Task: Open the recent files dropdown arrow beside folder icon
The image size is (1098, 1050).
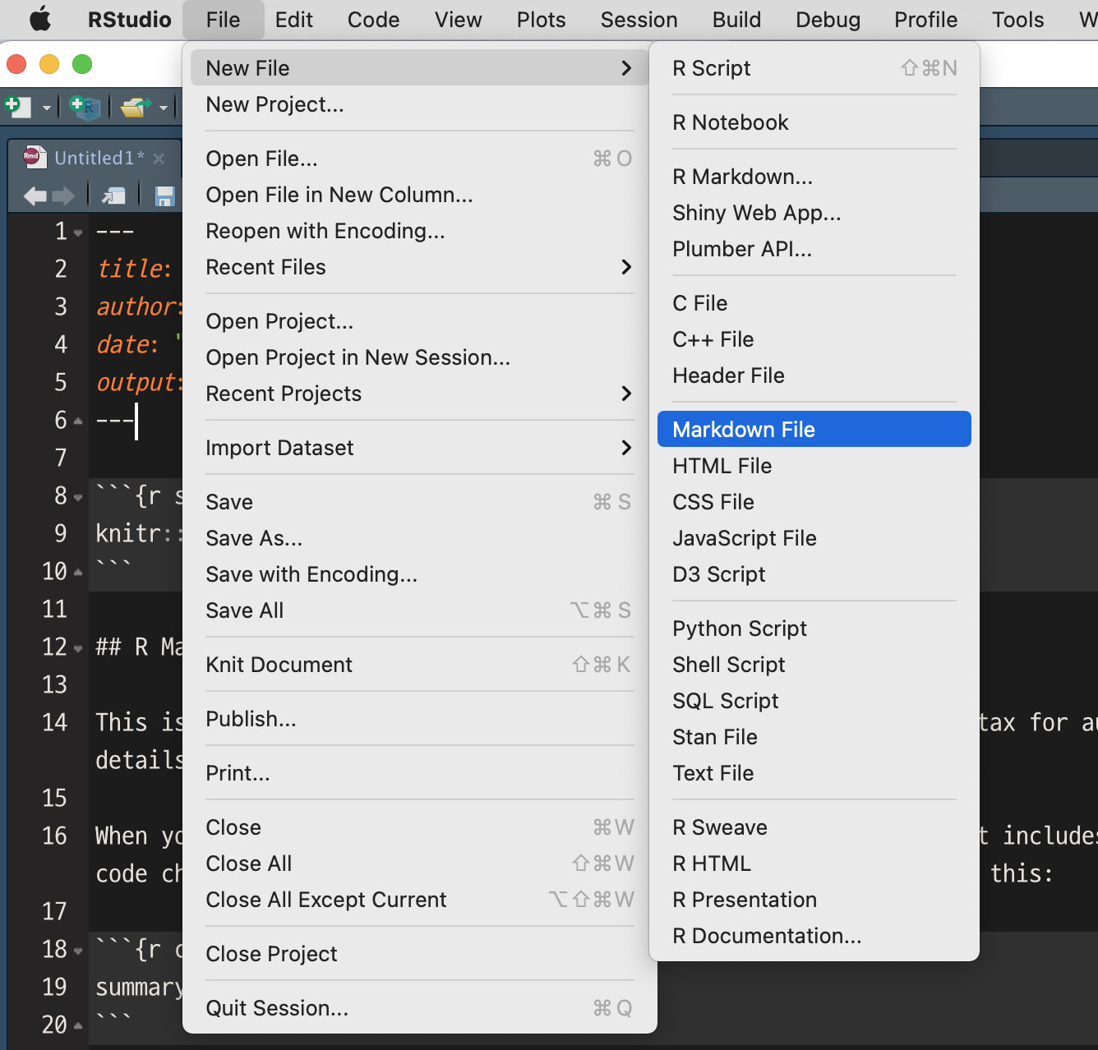Action: pyautogui.click(x=164, y=108)
